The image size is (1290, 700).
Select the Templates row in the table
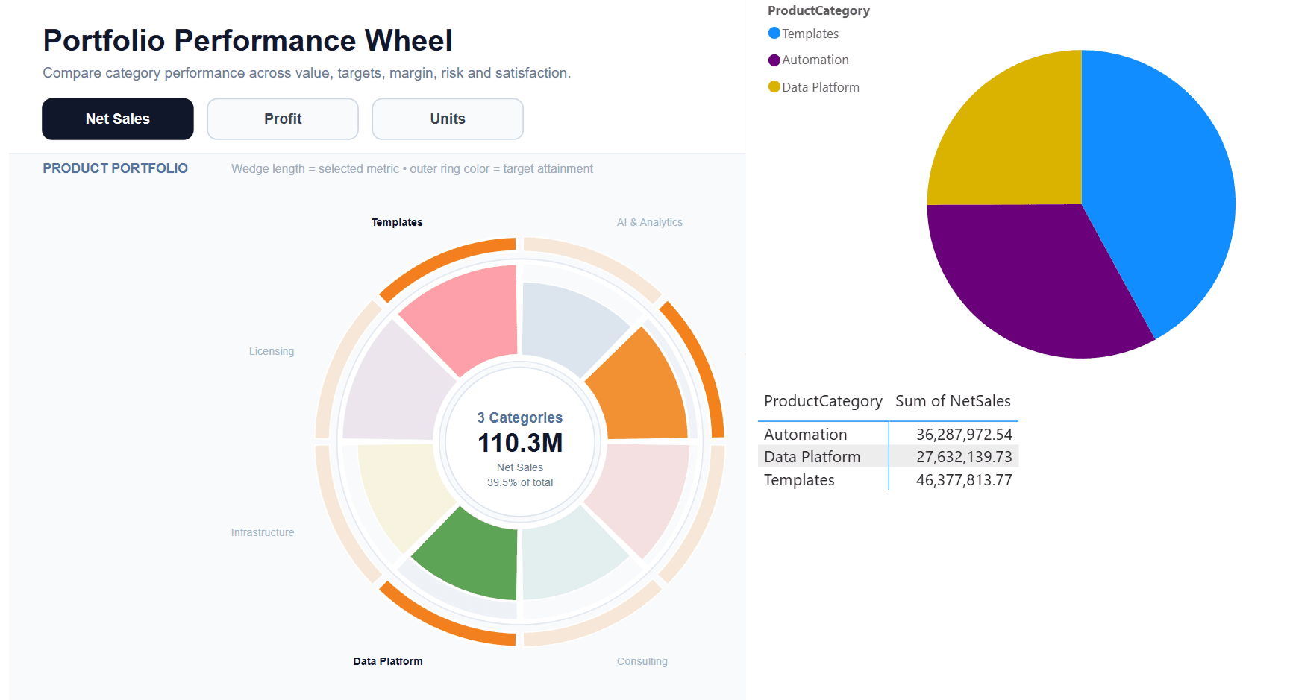[888, 479]
